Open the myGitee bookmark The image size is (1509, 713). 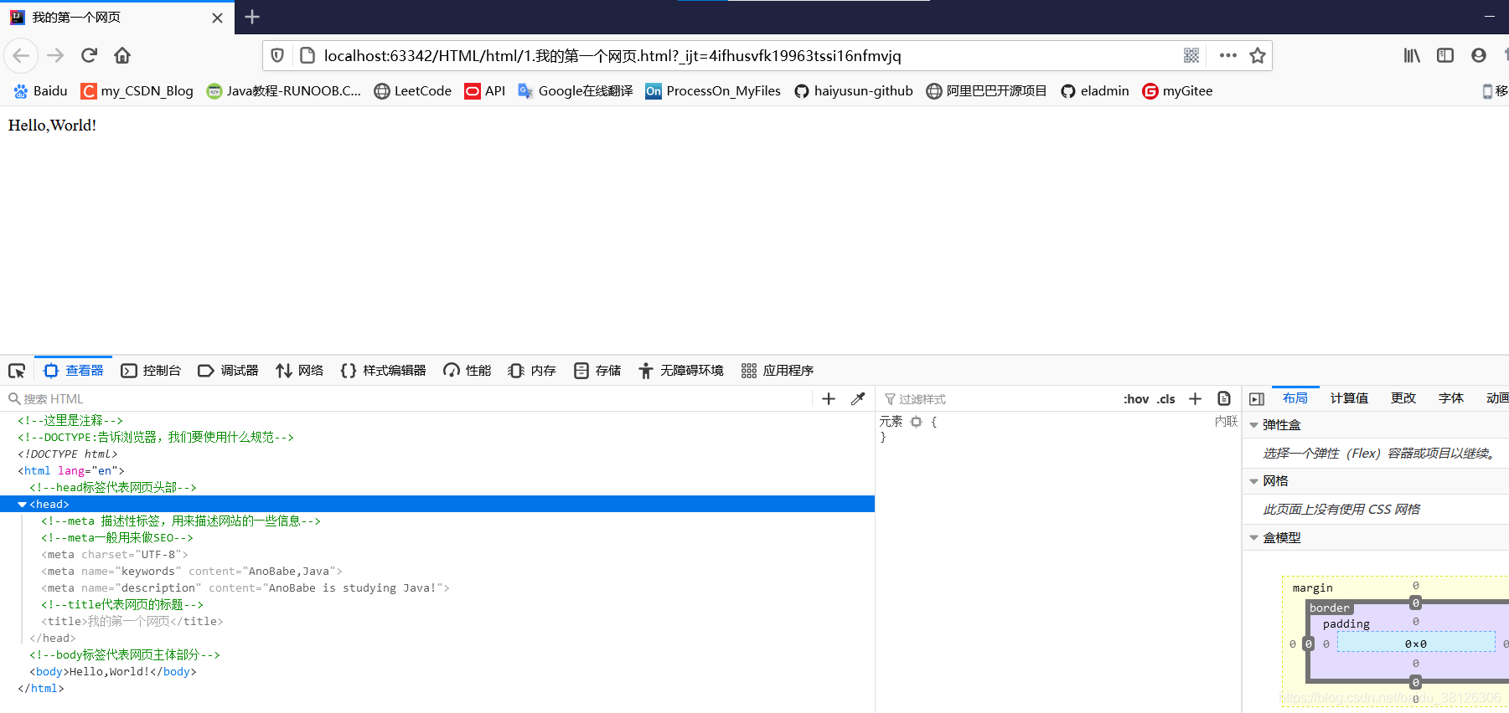[x=1177, y=91]
